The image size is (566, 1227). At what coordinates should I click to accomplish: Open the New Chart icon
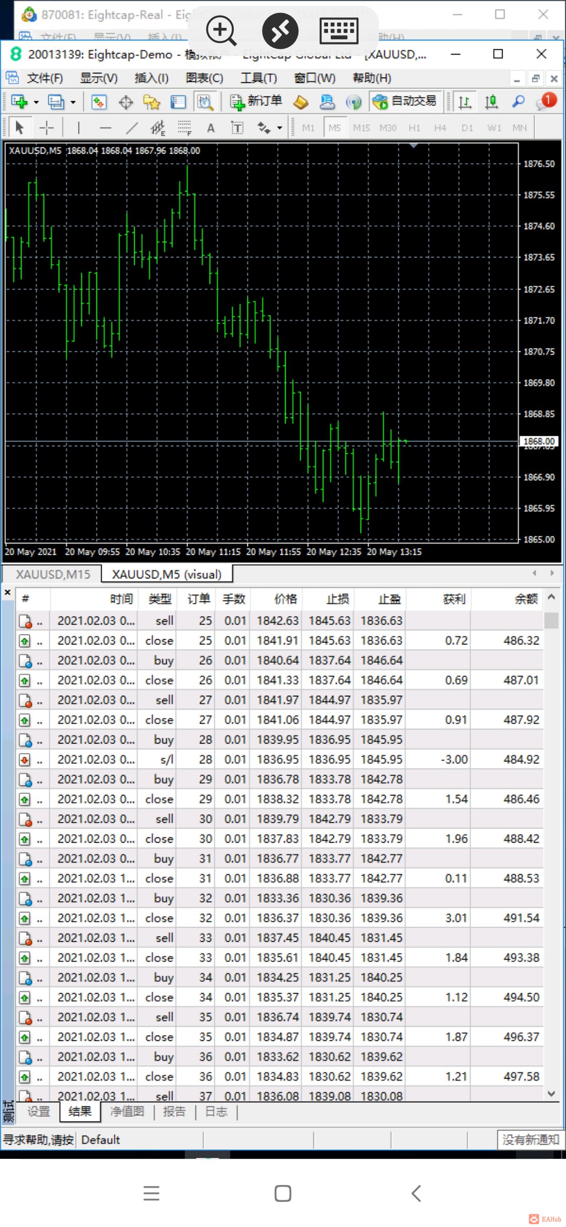point(19,102)
